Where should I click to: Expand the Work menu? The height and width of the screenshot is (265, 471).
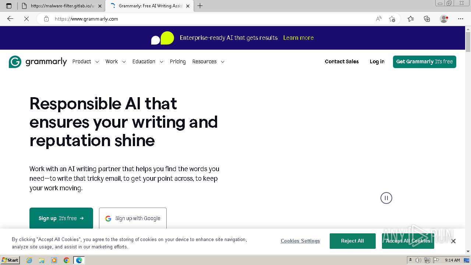116,61
